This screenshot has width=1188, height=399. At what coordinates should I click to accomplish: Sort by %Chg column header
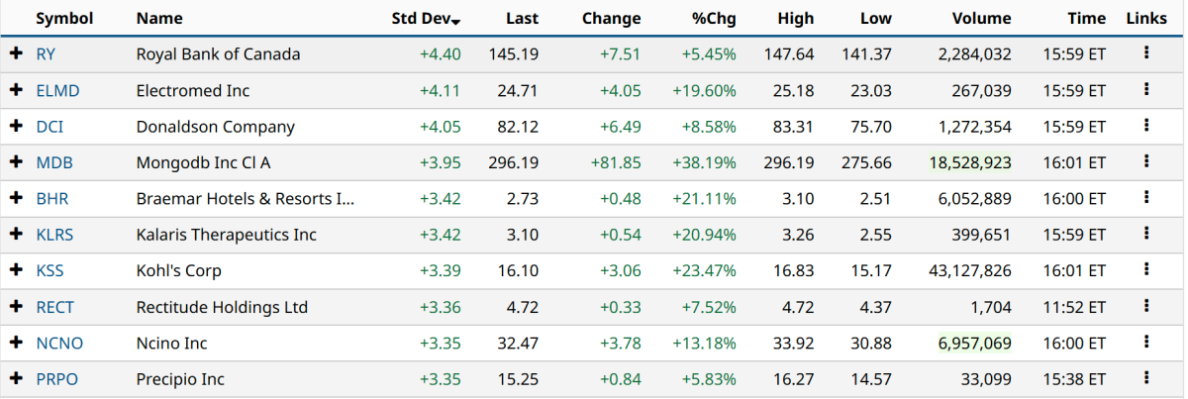[x=713, y=19]
